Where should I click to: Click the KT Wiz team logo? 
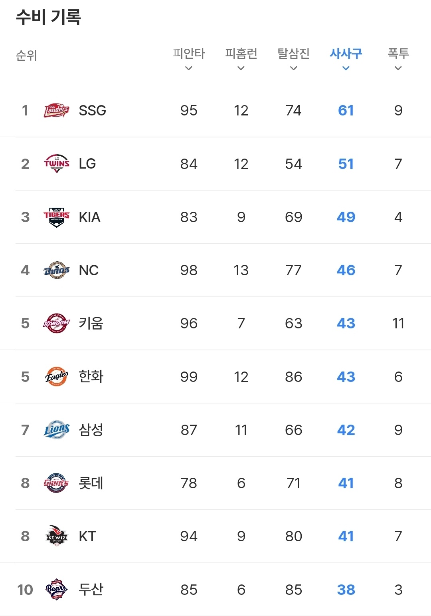(x=56, y=536)
